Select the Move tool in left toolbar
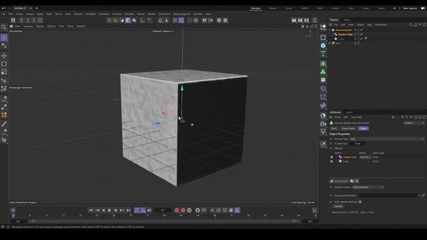Screen dimensions: 427x240 point(4,56)
